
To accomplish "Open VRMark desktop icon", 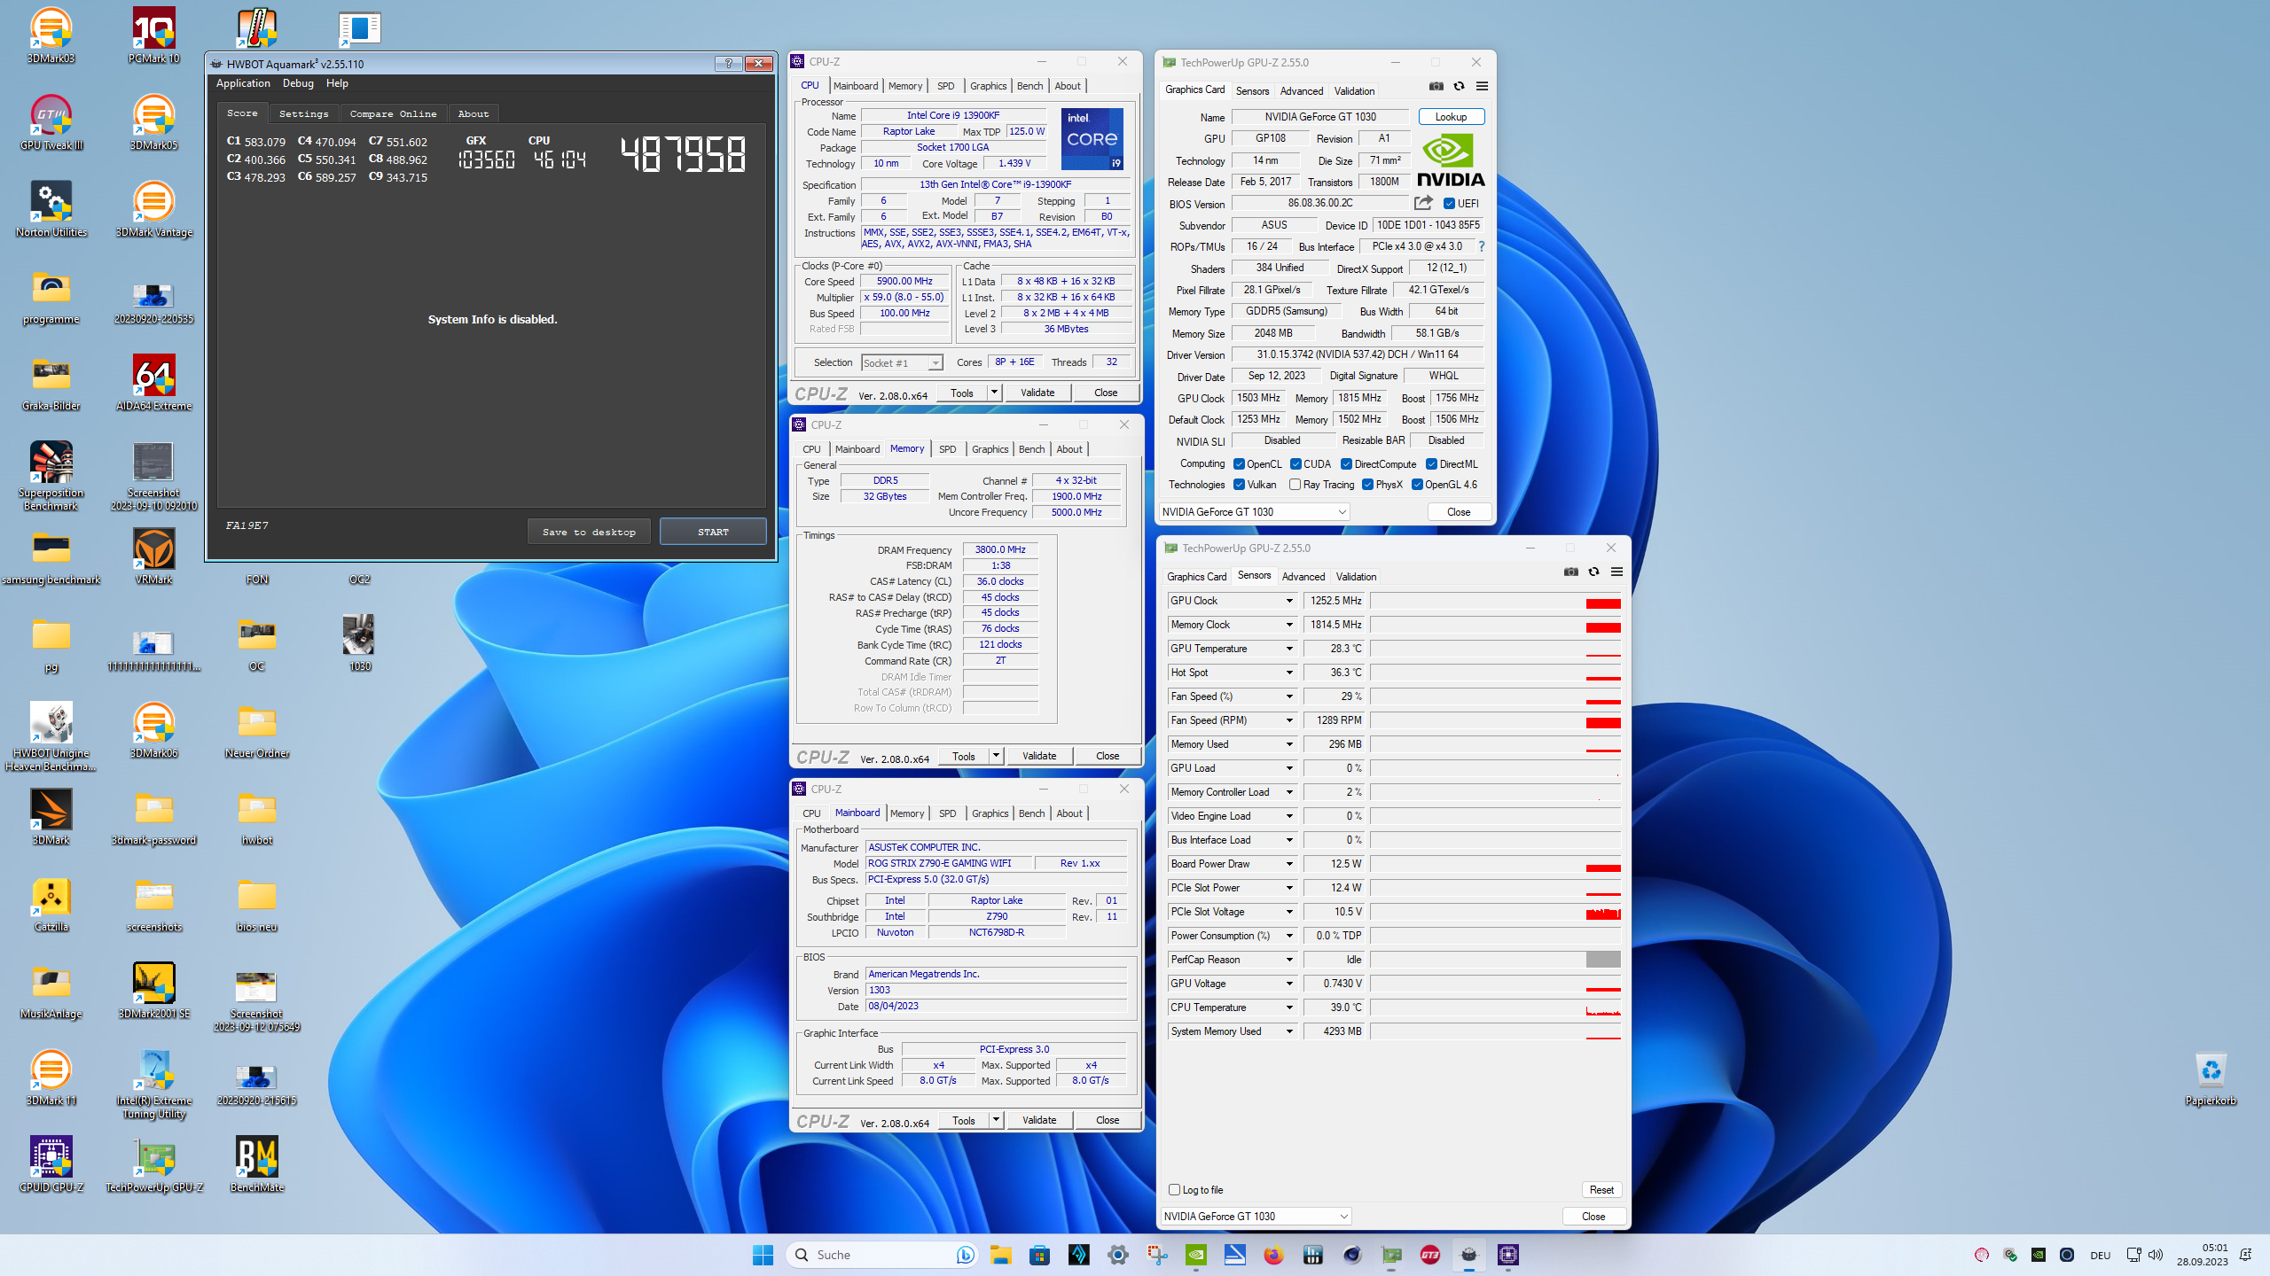I will tap(153, 556).
